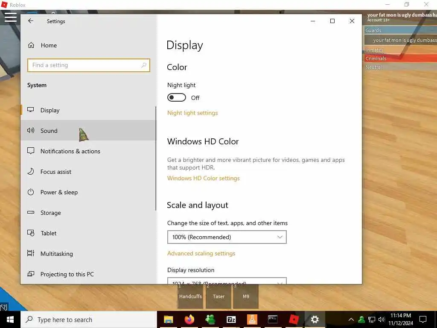Click the green user icon in tray
Screen dimensions: 437x328
(361, 319)
